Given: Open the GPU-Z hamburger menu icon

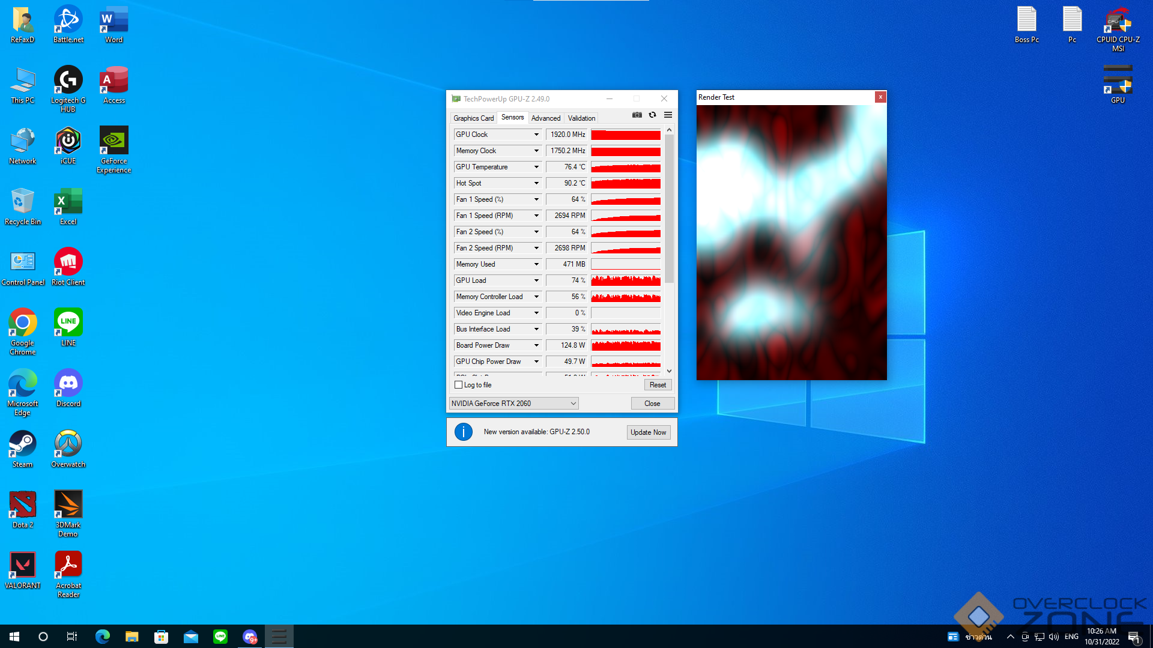Looking at the screenshot, I should (x=668, y=115).
